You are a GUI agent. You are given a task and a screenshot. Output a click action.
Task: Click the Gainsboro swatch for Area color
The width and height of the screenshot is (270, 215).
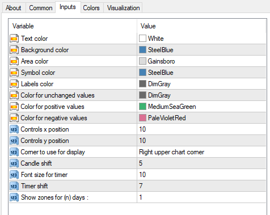(x=142, y=61)
